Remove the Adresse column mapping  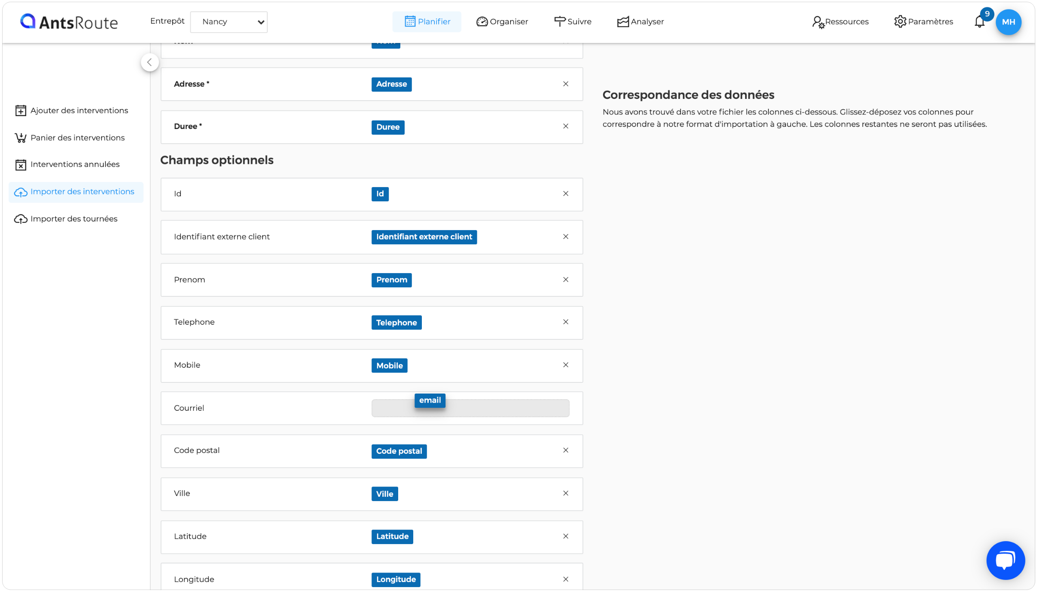(566, 84)
